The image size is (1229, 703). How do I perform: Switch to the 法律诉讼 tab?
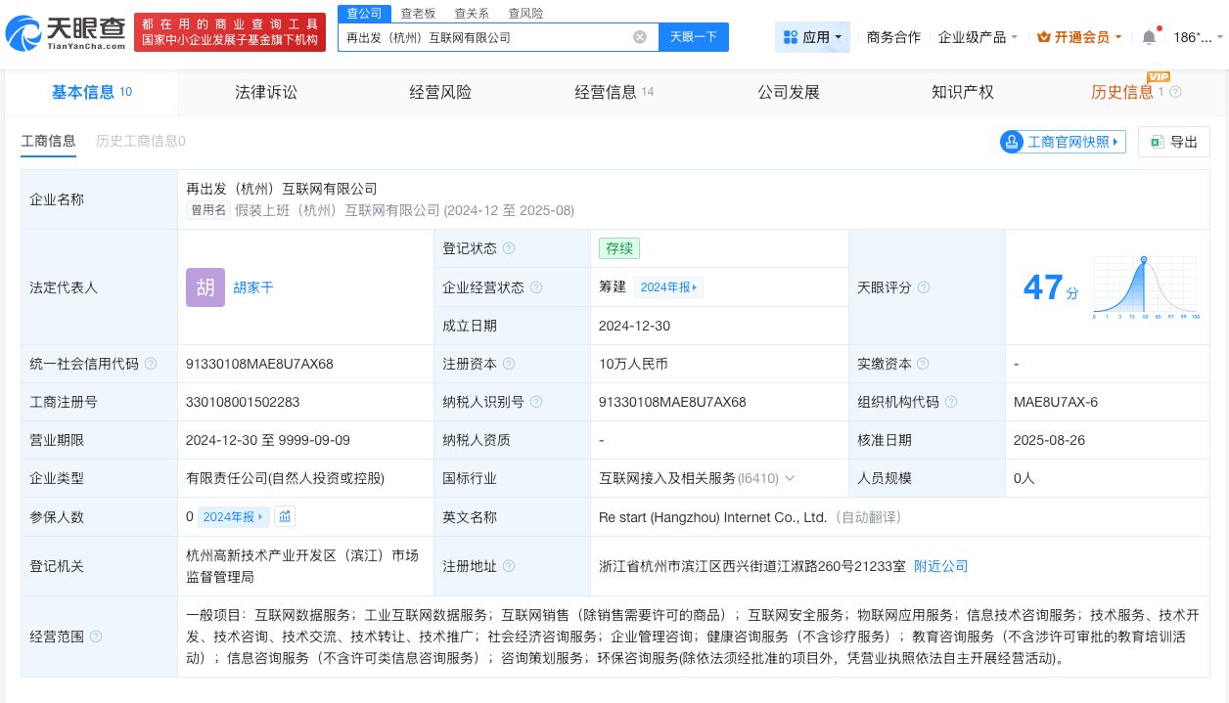pos(265,92)
